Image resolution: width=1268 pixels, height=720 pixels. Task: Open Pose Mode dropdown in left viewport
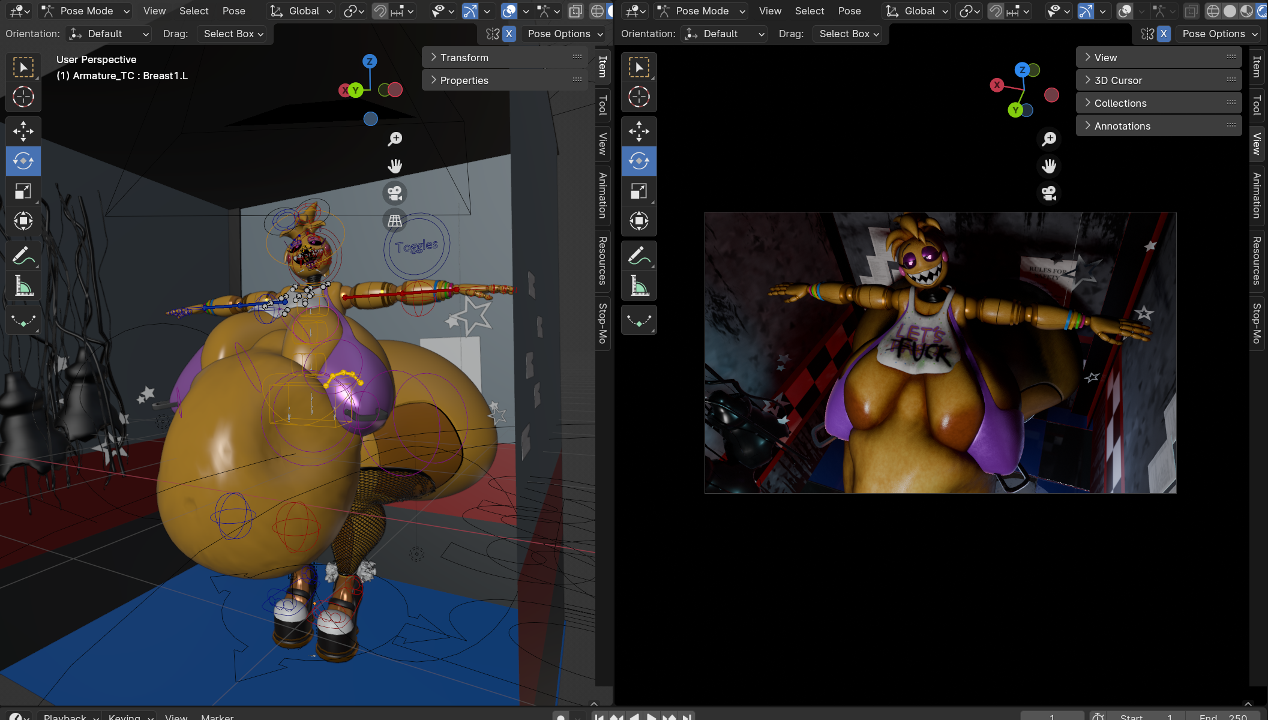tap(85, 11)
